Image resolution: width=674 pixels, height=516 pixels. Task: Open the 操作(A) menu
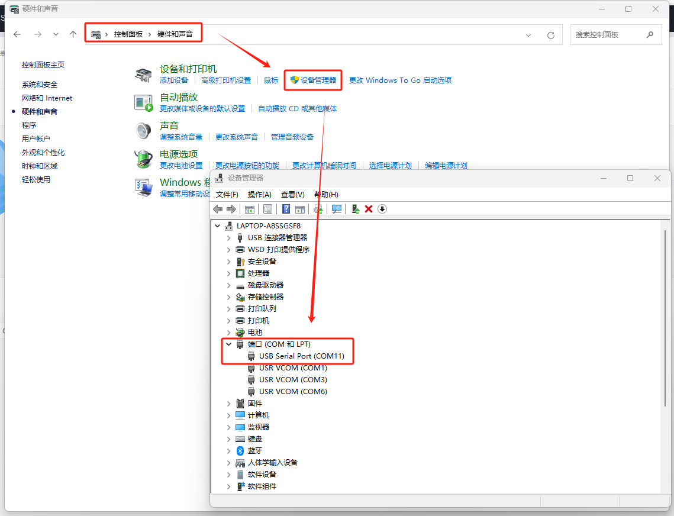[259, 195]
